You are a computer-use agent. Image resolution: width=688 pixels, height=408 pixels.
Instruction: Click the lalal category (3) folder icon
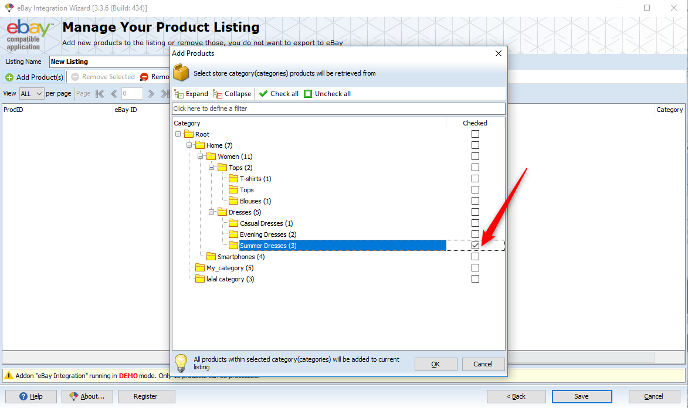tap(200, 279)
